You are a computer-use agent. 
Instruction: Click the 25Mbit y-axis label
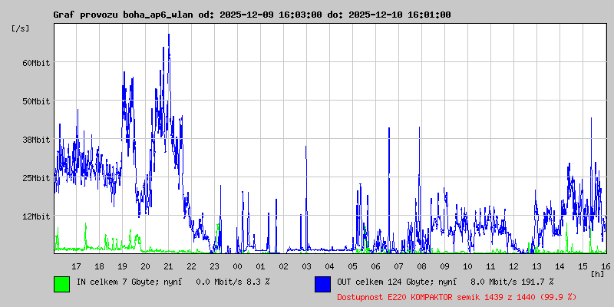coord(36,178)
